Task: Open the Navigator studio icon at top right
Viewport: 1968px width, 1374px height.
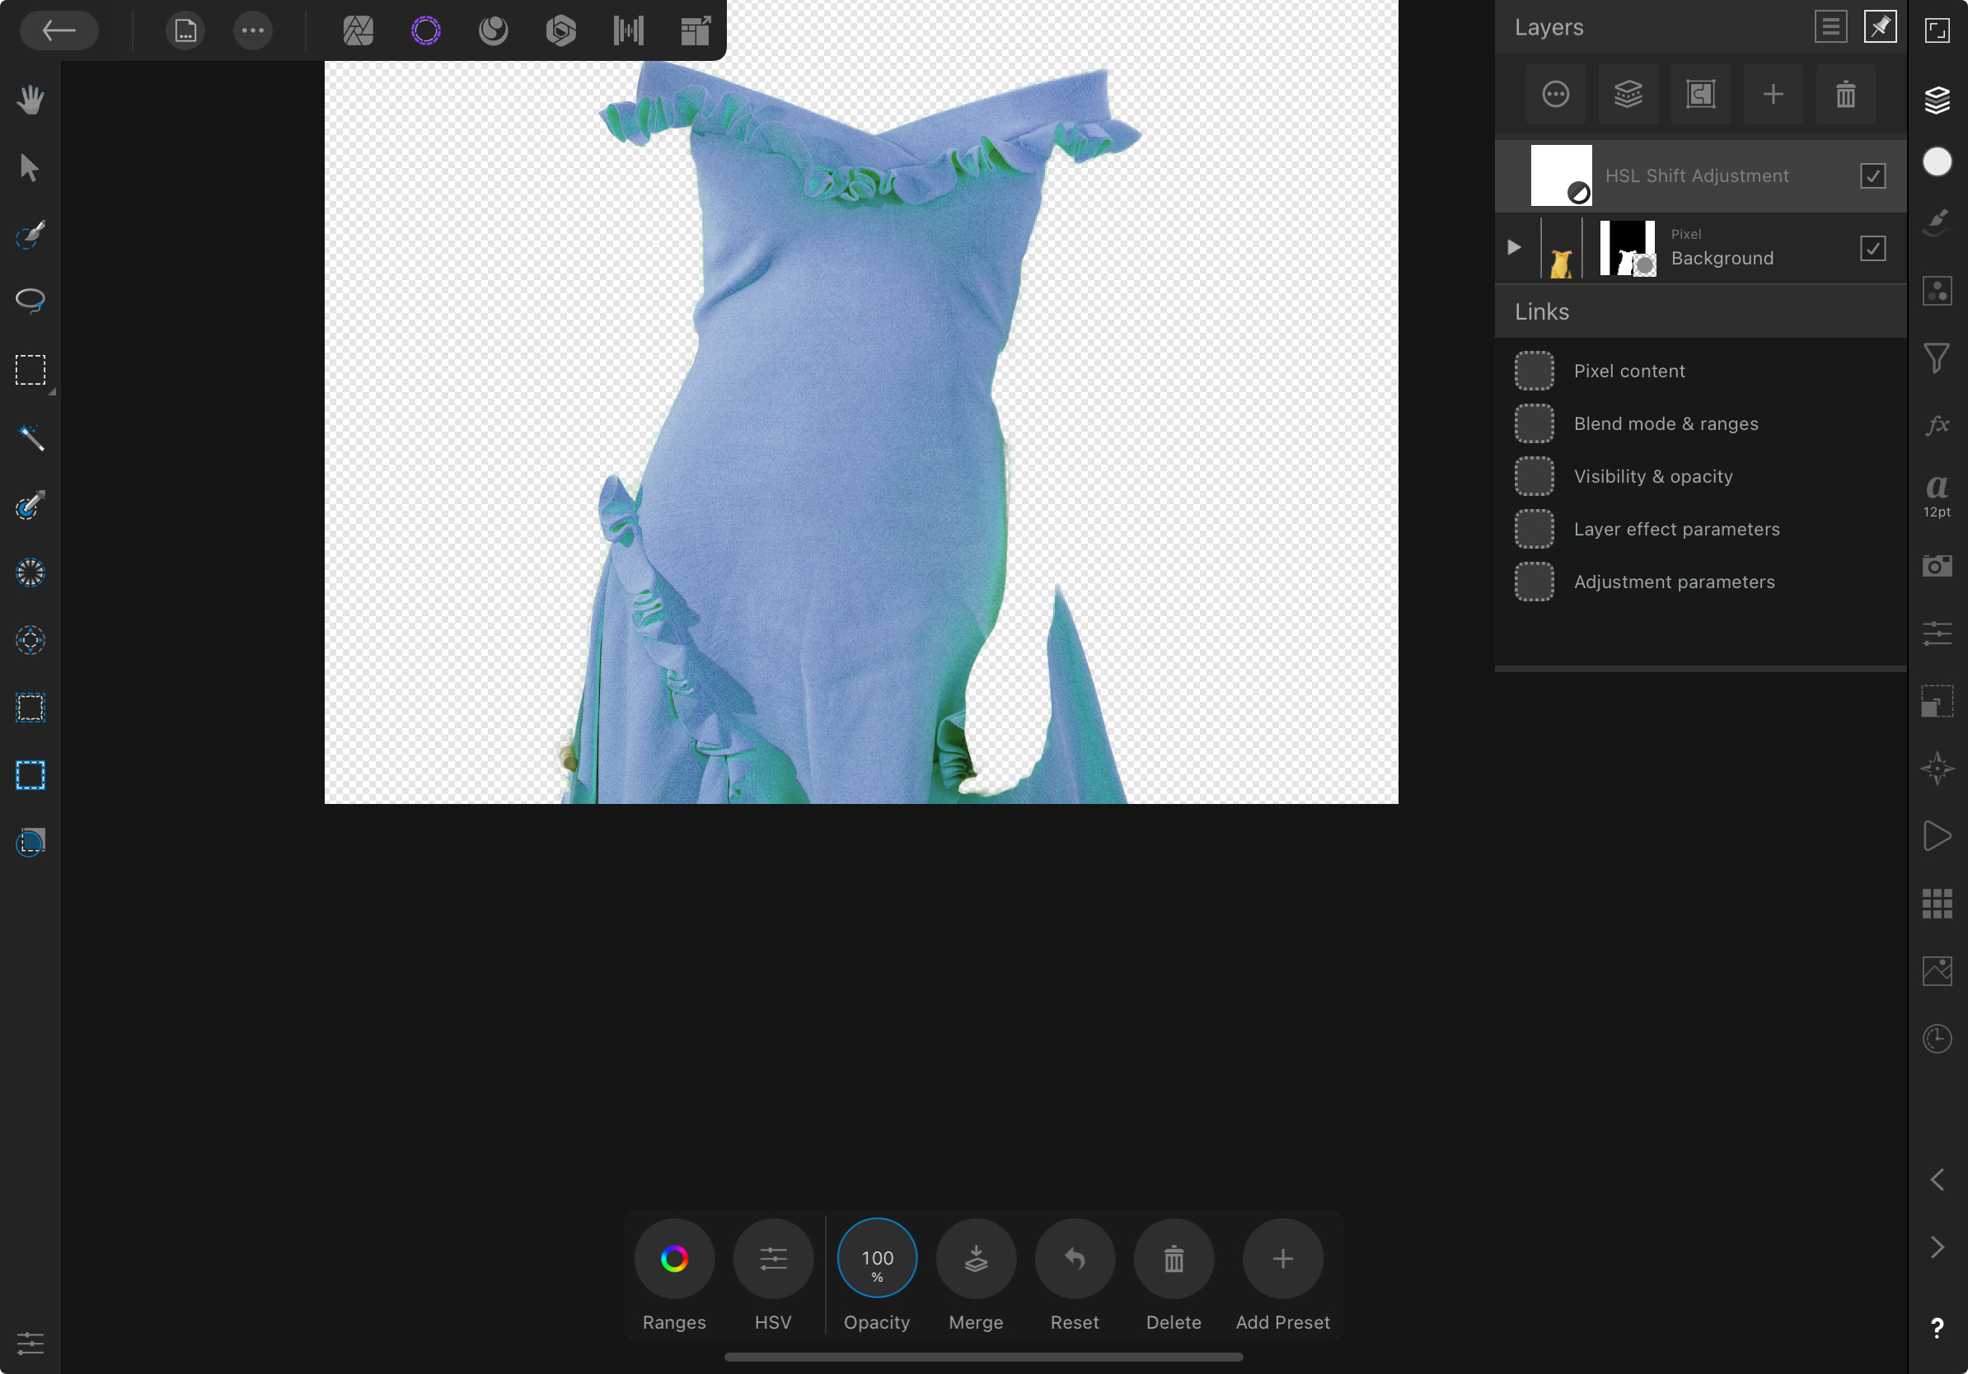Action: 1938,30
